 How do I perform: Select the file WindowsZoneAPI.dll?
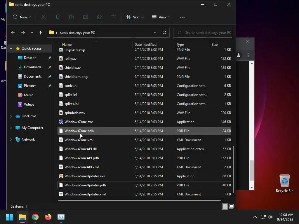[144, 149]
